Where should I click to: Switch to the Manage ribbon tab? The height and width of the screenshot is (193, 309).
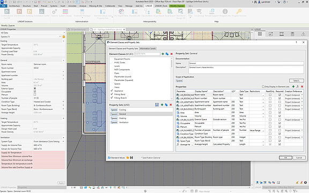[x=129, y=6]
